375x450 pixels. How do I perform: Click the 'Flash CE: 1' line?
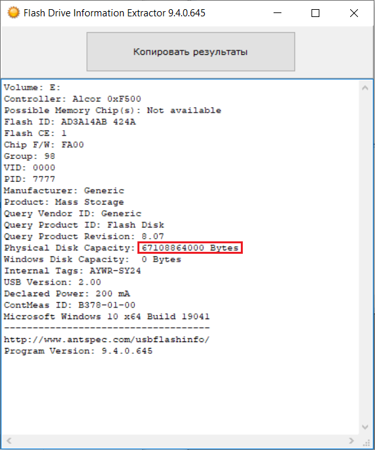pyautogui.click(x=35, y=133)
